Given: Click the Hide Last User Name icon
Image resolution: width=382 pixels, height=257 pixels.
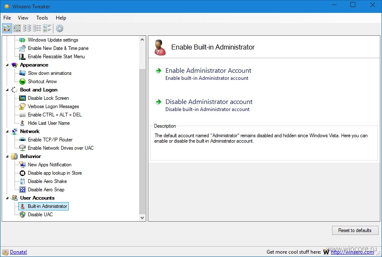Looking at the screenshot, I should 22,123.
